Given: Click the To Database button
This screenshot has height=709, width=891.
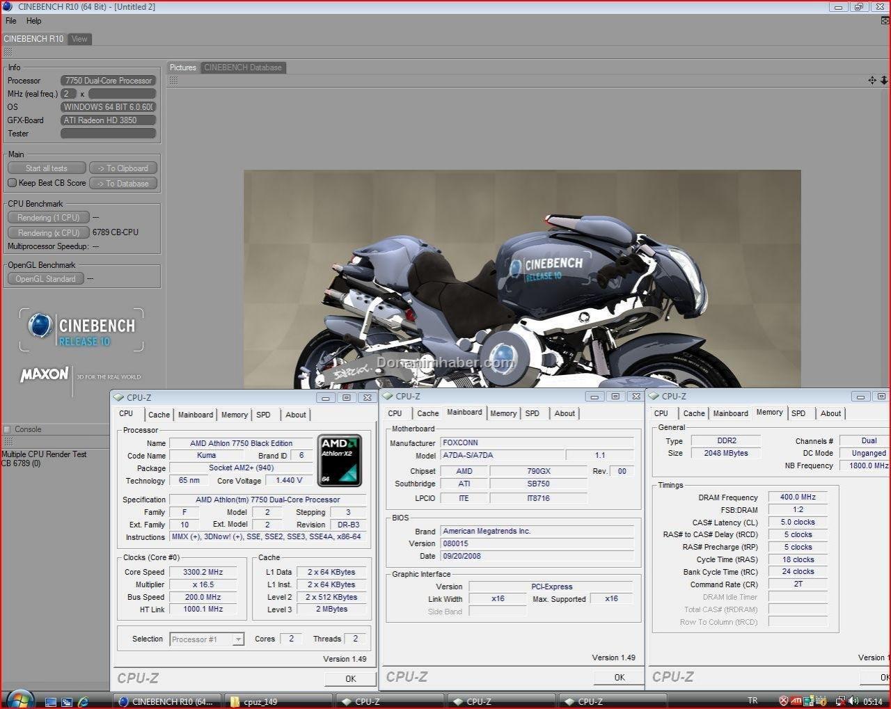Looking at the screenshot, I should (123, 184).
